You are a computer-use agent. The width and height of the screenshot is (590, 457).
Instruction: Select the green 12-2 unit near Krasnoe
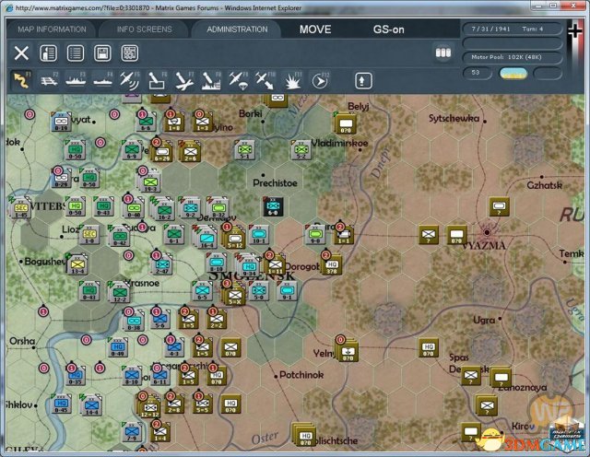tap(120, 292)
